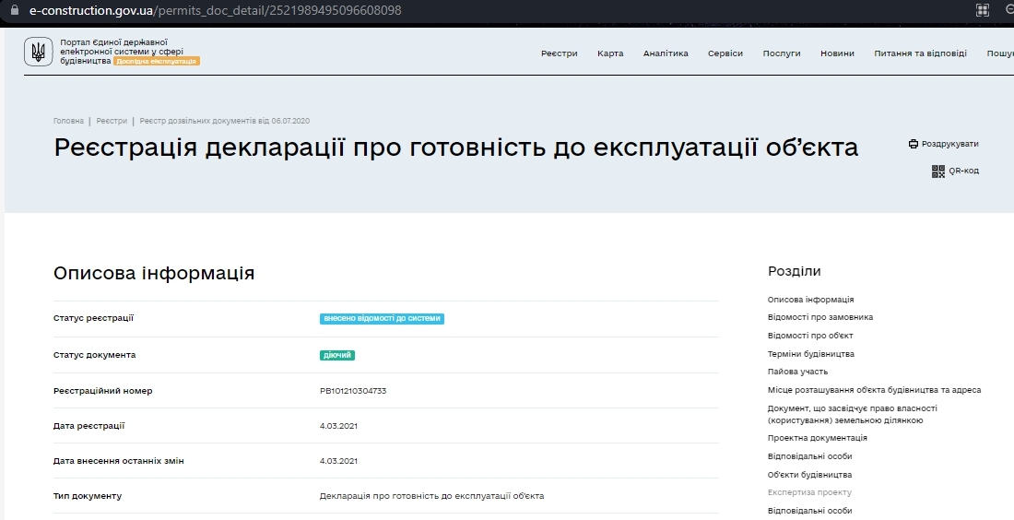
Task: Click the Тип документу value text
Action: click(431, 496)
